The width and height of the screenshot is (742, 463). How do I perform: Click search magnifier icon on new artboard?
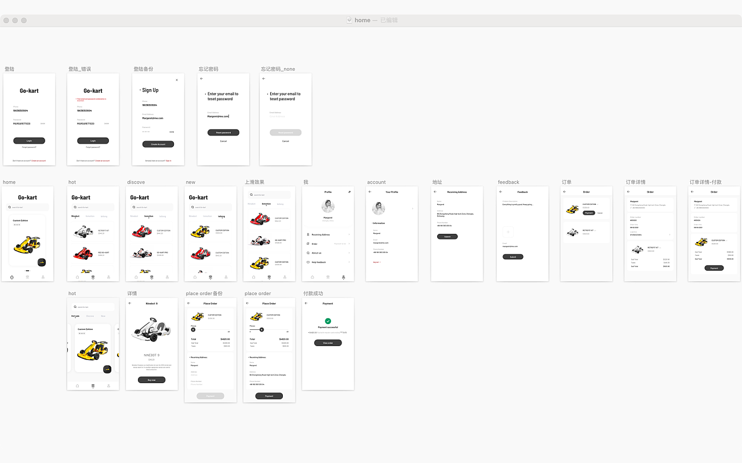point(192,207)
